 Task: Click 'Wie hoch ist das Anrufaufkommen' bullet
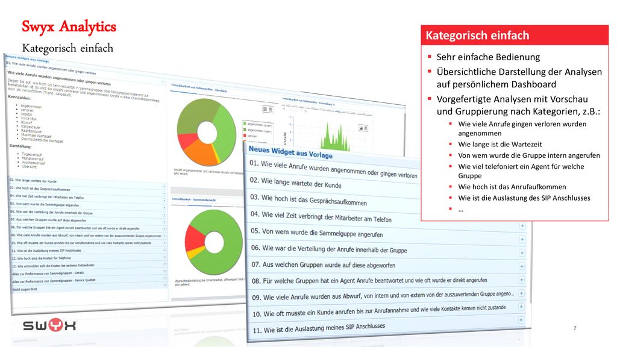pos(512,187)
